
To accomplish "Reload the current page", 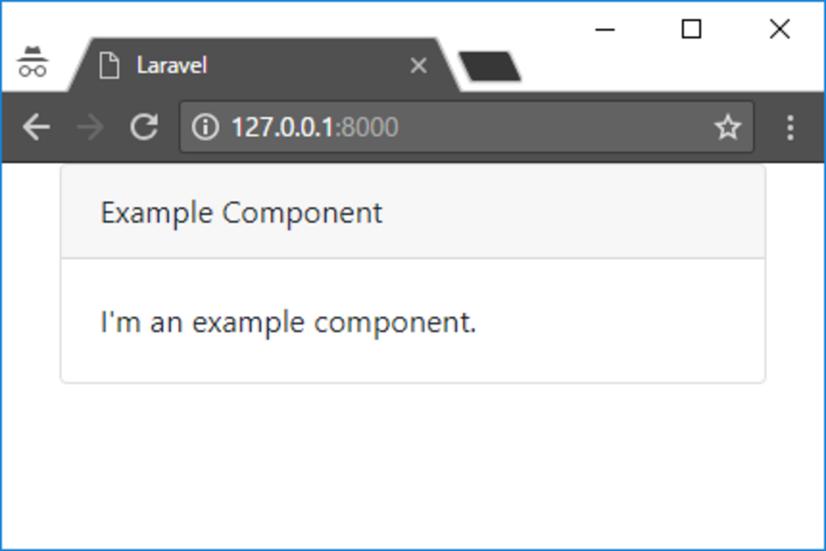I will click(144, 127).
